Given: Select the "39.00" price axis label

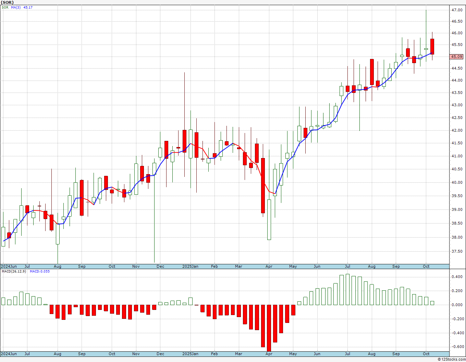Looking at the screenshot, I should coord(457,210).
